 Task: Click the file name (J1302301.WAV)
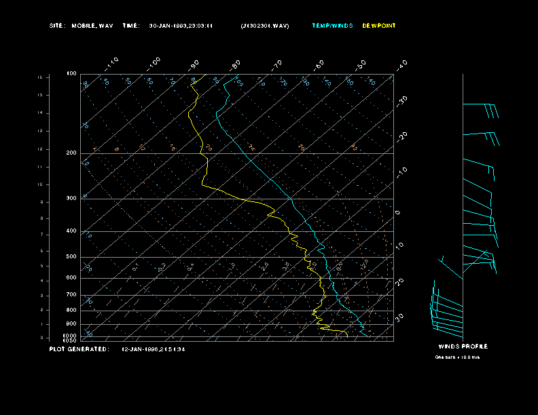click(265, 26)
